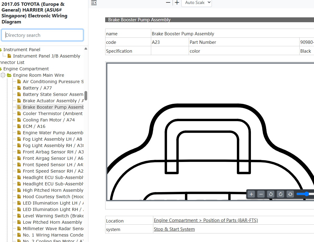Click the Engine Room Main Wire folder icon
The width and height of the screenshot is (314, 242).
click(x=9, y=75)
